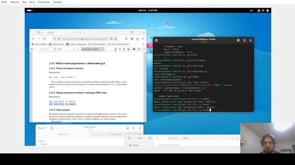Open Firefox account icon in toolbar
The width and height of the screenshot is (295, 165).
click(132, 38)
